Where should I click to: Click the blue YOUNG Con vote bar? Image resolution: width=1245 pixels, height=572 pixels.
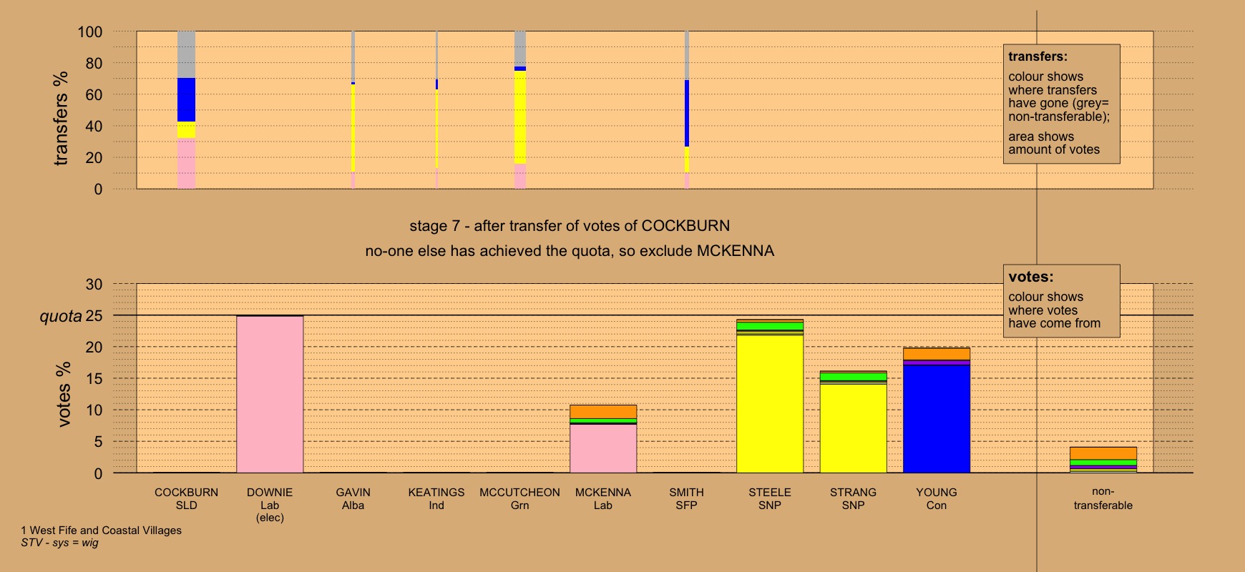click(937, 419)
